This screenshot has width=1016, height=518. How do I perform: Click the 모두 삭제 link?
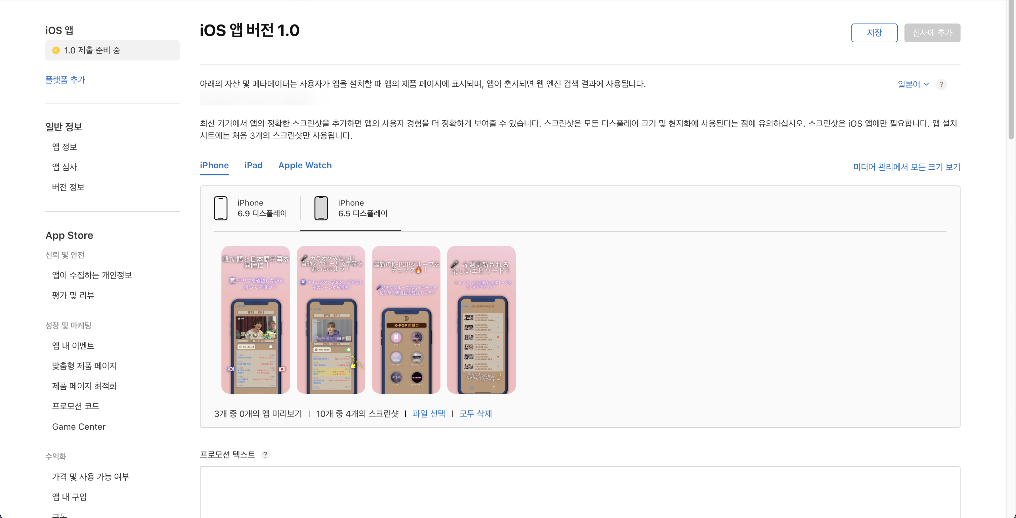pyautogui.click(x=475, y=414)
